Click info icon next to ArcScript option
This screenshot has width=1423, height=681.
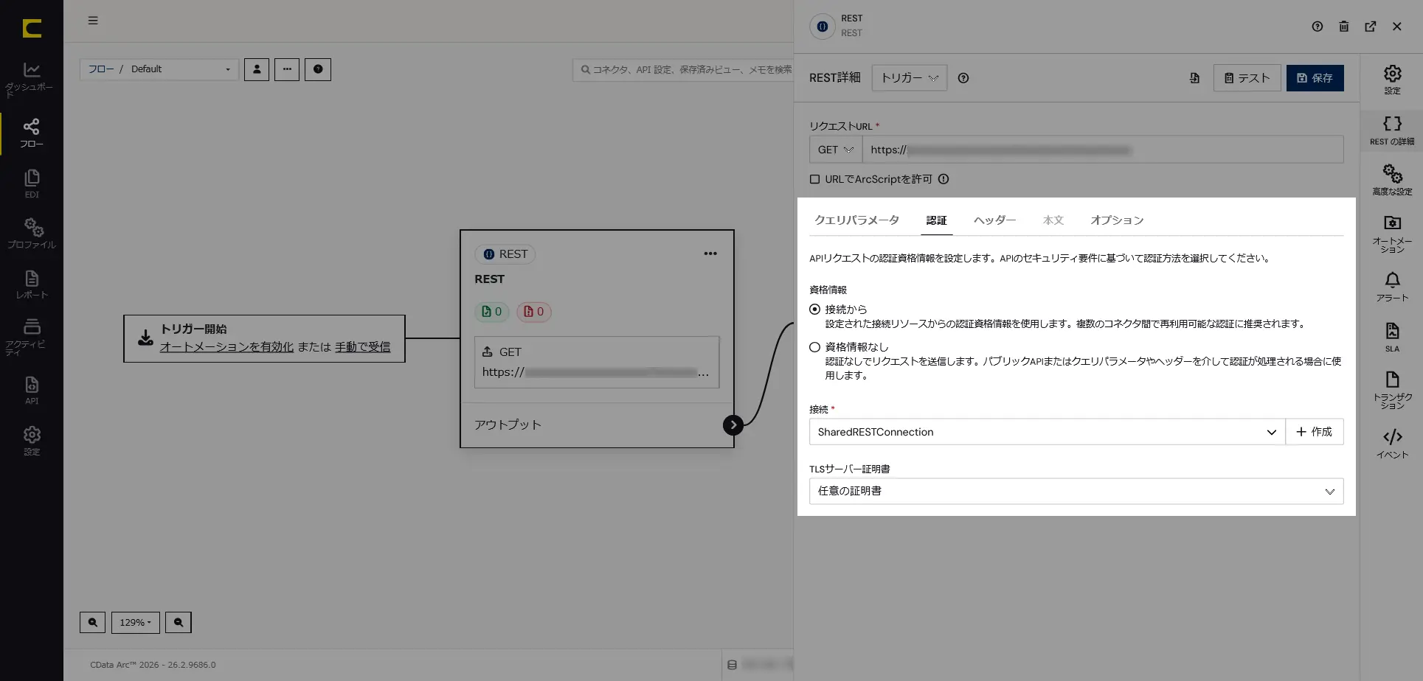(944, 179)
